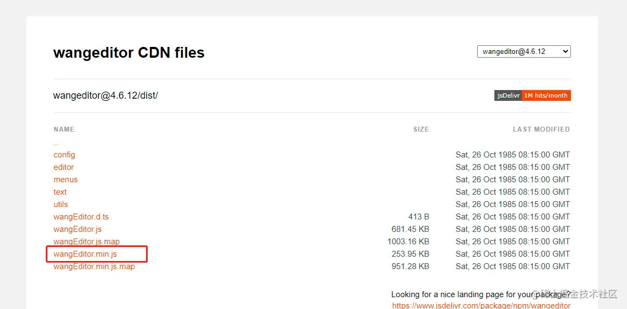Screen dimensions: 627x309
Task: Open the editor folder link
Action: [64, 167]
